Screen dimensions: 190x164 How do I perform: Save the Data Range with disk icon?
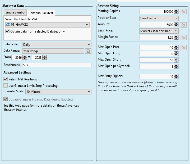[88, 51]
